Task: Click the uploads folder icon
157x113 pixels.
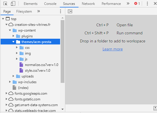Action: (x=18, y=76)
